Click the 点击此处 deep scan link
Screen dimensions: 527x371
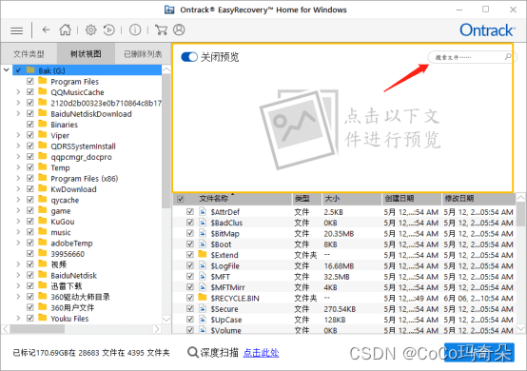262,353
